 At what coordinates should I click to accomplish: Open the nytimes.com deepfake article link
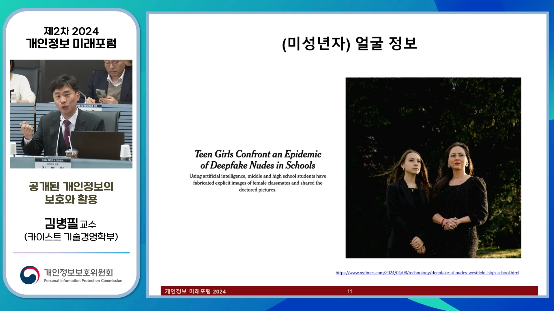[427, 273]
